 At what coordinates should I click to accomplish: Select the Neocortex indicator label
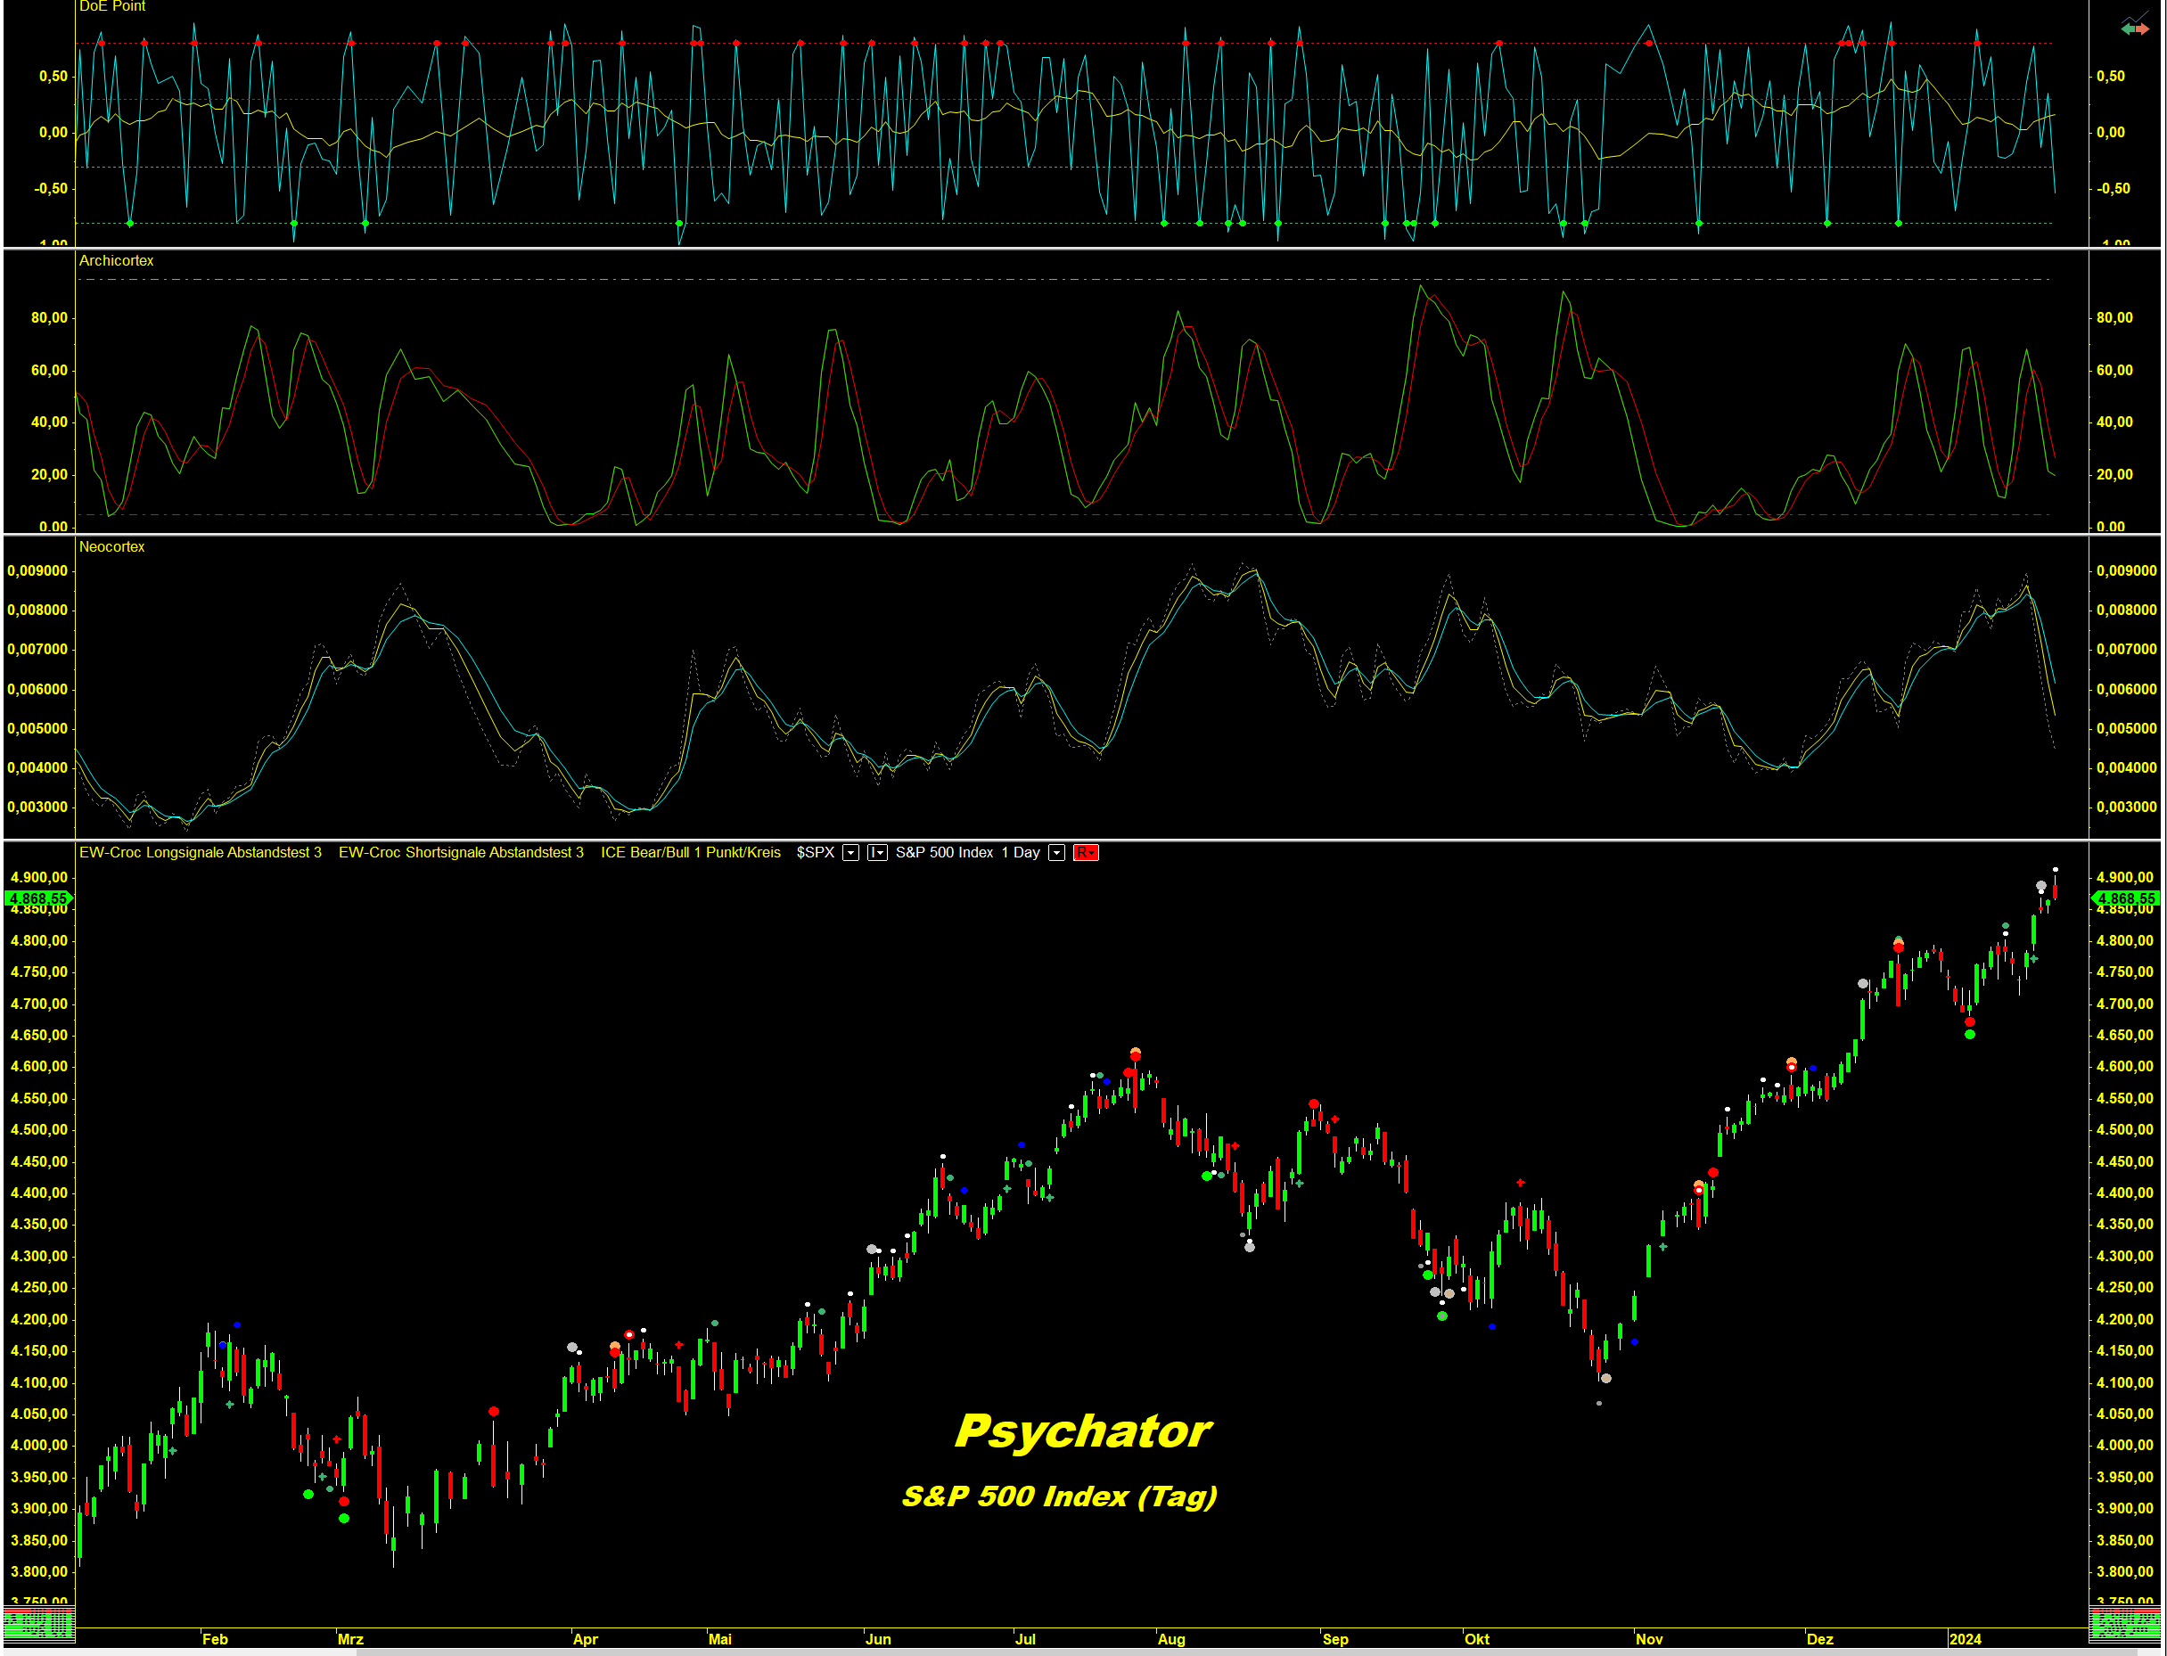pyautogui.click(x=111, y=546)
